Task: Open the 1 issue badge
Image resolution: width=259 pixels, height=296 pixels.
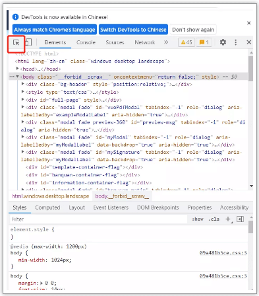Action: 204,42
